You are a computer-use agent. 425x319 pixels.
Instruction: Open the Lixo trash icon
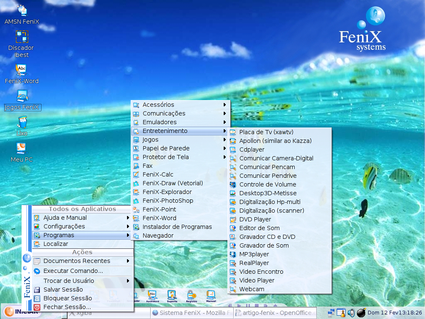point(22,126)
